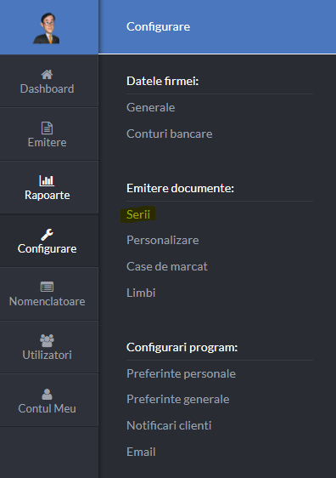
Task: Click the Nomenclatoare list icon
Action: point(47,287)
